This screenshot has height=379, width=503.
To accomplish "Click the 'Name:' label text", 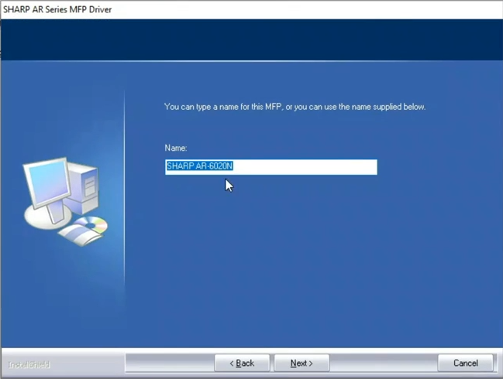I will pyautogui.click(x=176, y=148).
